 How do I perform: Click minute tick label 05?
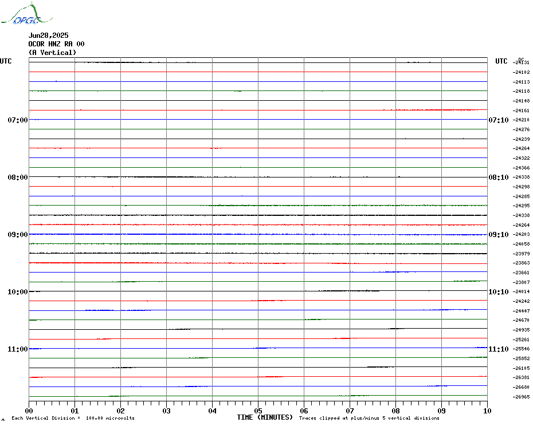point(258,411)
